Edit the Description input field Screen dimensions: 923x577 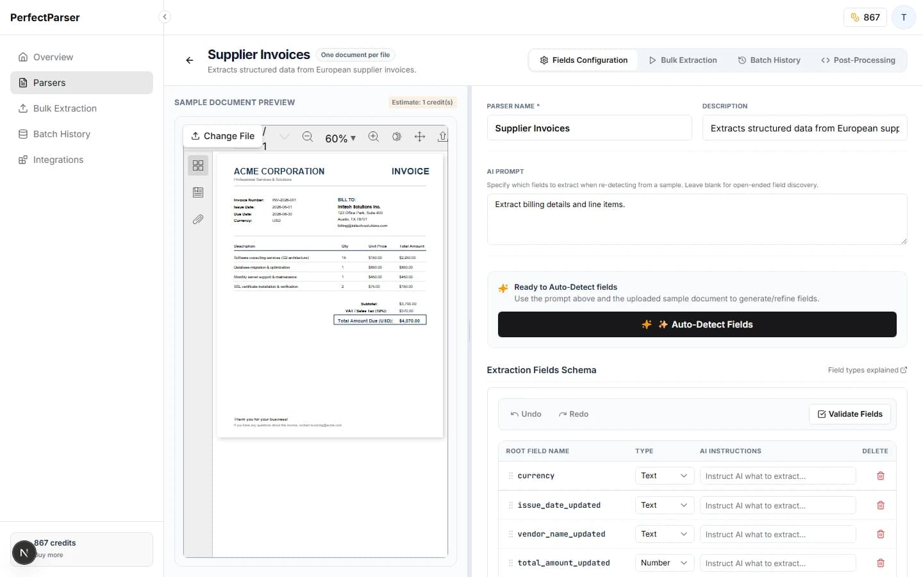pos(804,128)
